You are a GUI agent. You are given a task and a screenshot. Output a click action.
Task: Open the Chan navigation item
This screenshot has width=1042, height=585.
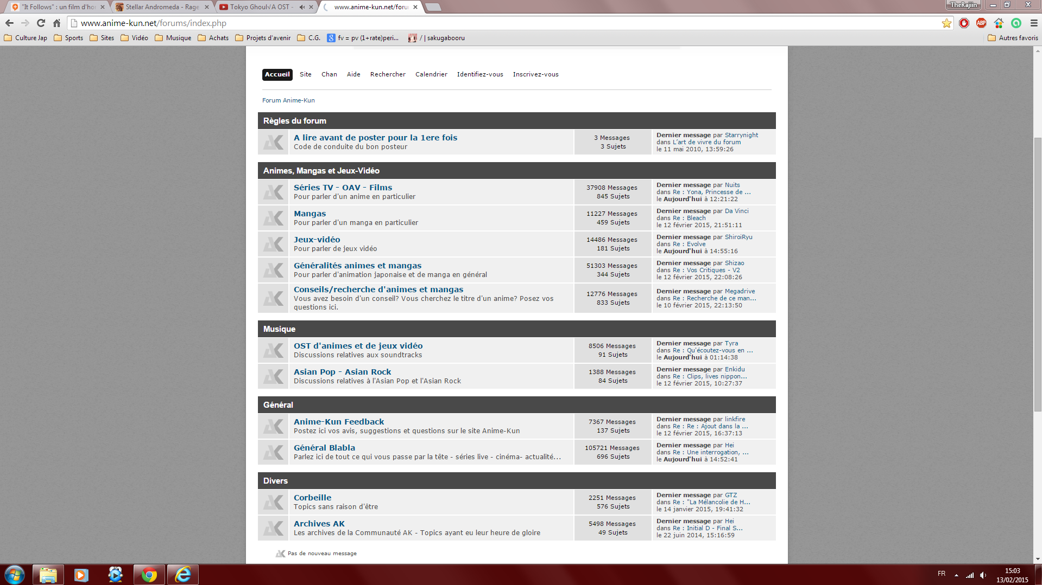[329, 74]
